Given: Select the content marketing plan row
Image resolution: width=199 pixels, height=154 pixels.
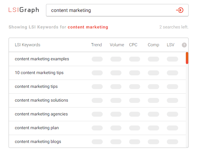Looking at the screenshot, I should pyautogui.click(x=97, y=128).
